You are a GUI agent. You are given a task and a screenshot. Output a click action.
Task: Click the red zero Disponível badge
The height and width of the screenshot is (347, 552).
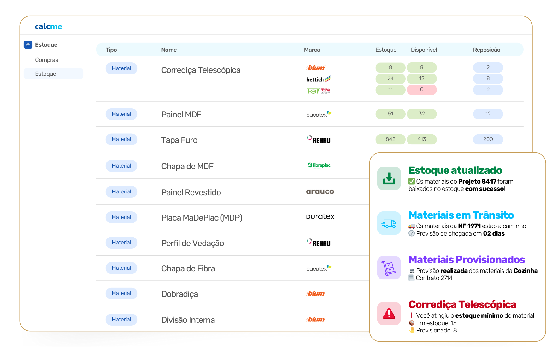421,90
